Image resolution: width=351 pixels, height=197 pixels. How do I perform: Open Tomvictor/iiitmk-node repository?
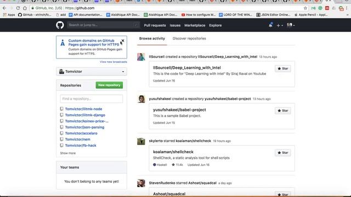point(83,109)
